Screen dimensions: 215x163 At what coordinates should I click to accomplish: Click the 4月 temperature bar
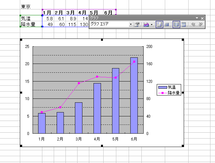tap(97, 108)
